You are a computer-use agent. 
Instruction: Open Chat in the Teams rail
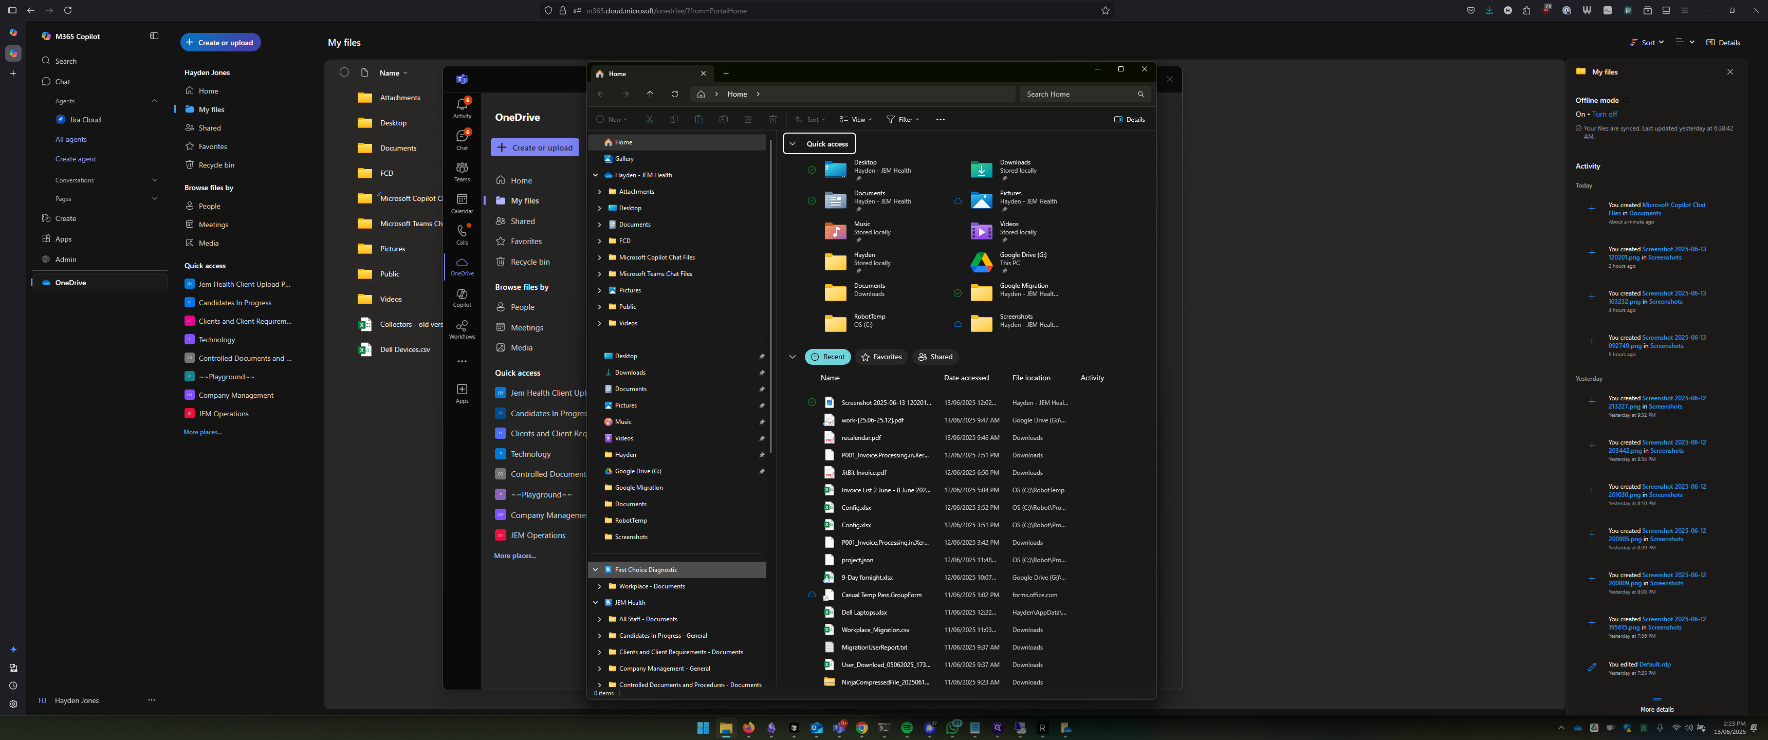pyautogui.click(x=462, y=139)
